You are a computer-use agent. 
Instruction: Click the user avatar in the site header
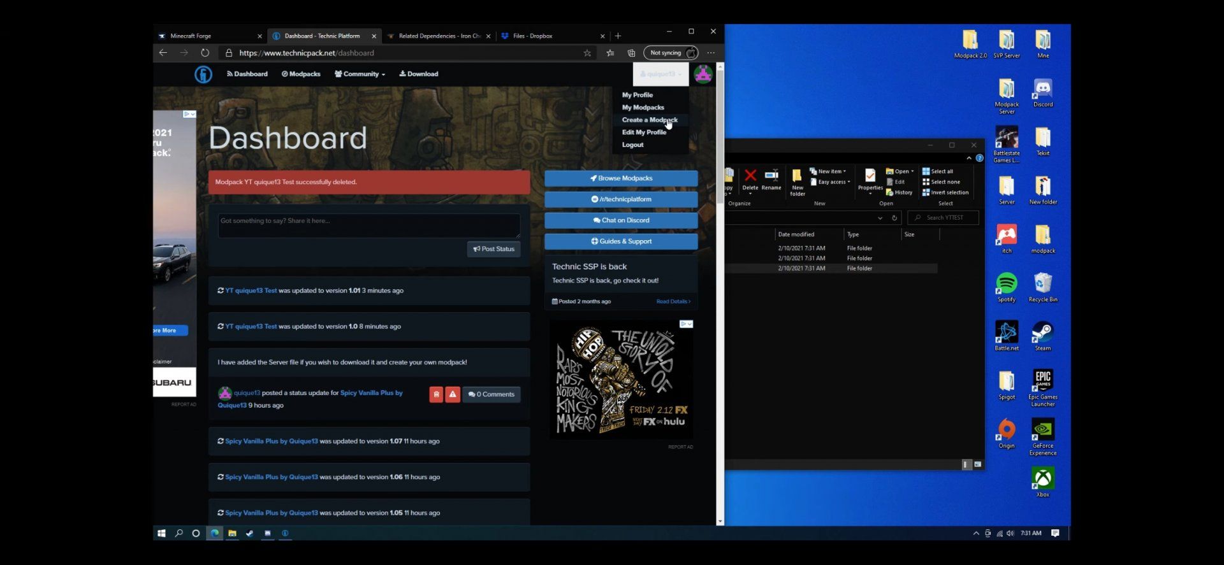703,75
